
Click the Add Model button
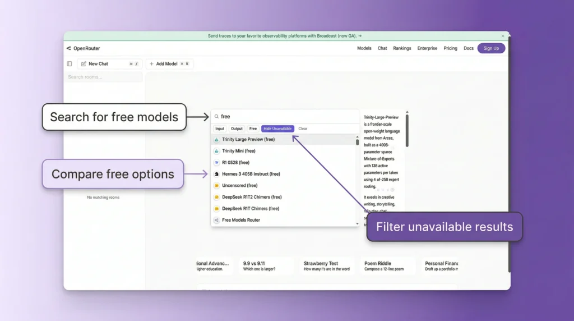click(x=169, y=64)
